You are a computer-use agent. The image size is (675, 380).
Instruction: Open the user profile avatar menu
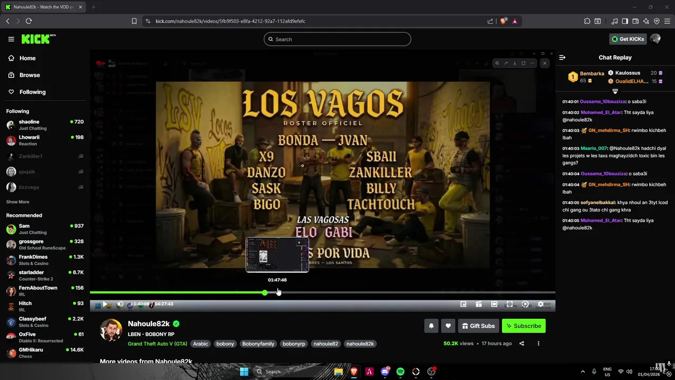click(x=655, y=39)
